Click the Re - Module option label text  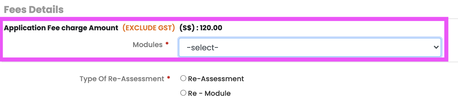coord(209,93)
